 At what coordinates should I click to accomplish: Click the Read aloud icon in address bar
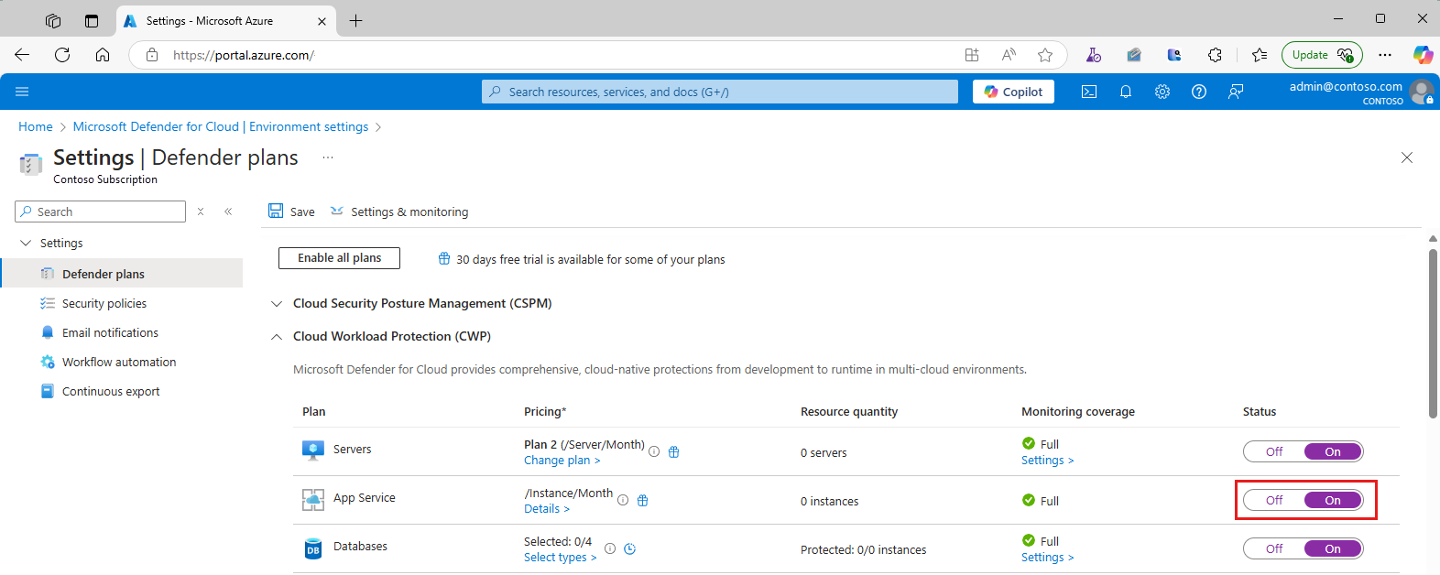1009,55
